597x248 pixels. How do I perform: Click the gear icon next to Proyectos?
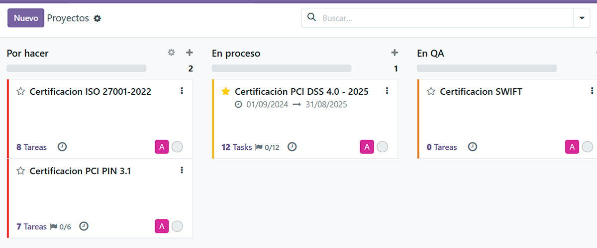tap(98, 18)
